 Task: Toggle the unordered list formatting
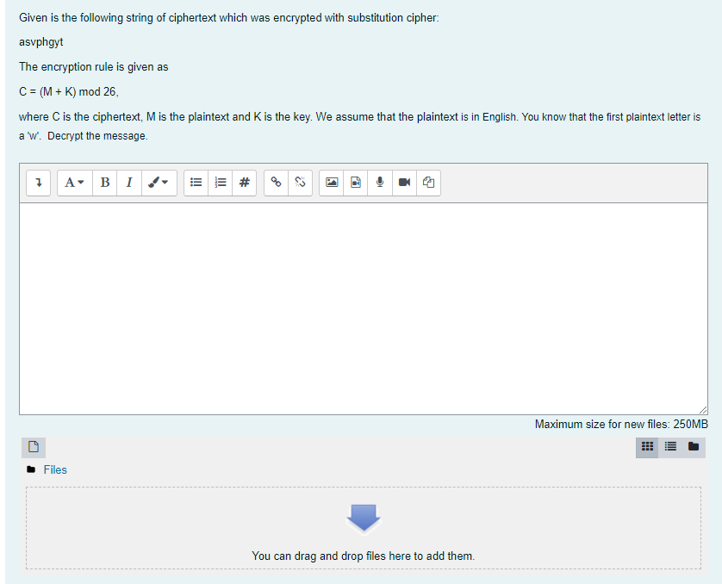pos(196,183)
